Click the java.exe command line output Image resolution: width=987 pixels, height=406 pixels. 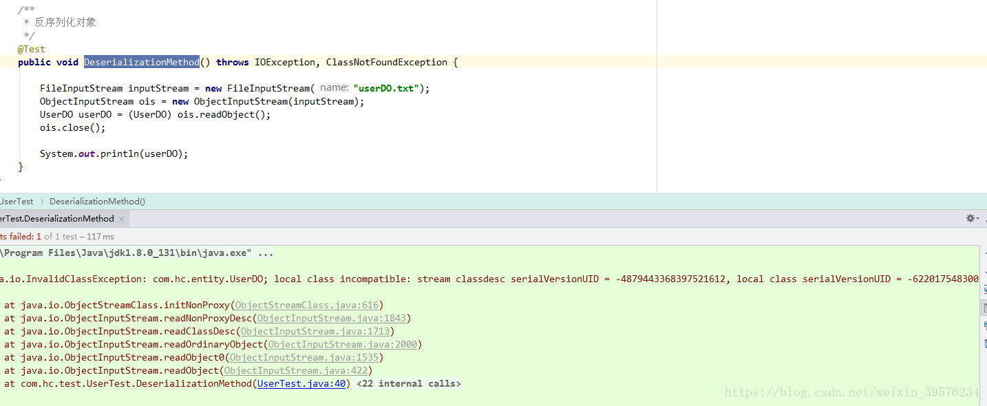(x=137, y=253)
